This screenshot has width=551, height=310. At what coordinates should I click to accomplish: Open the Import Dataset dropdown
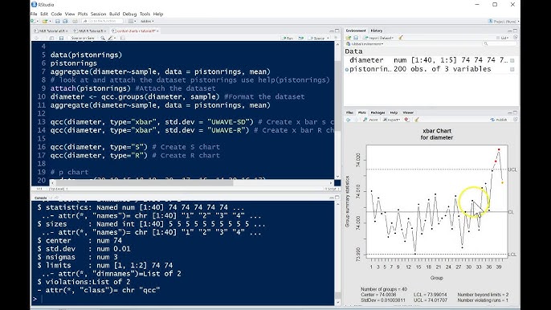tap(379, 38)
